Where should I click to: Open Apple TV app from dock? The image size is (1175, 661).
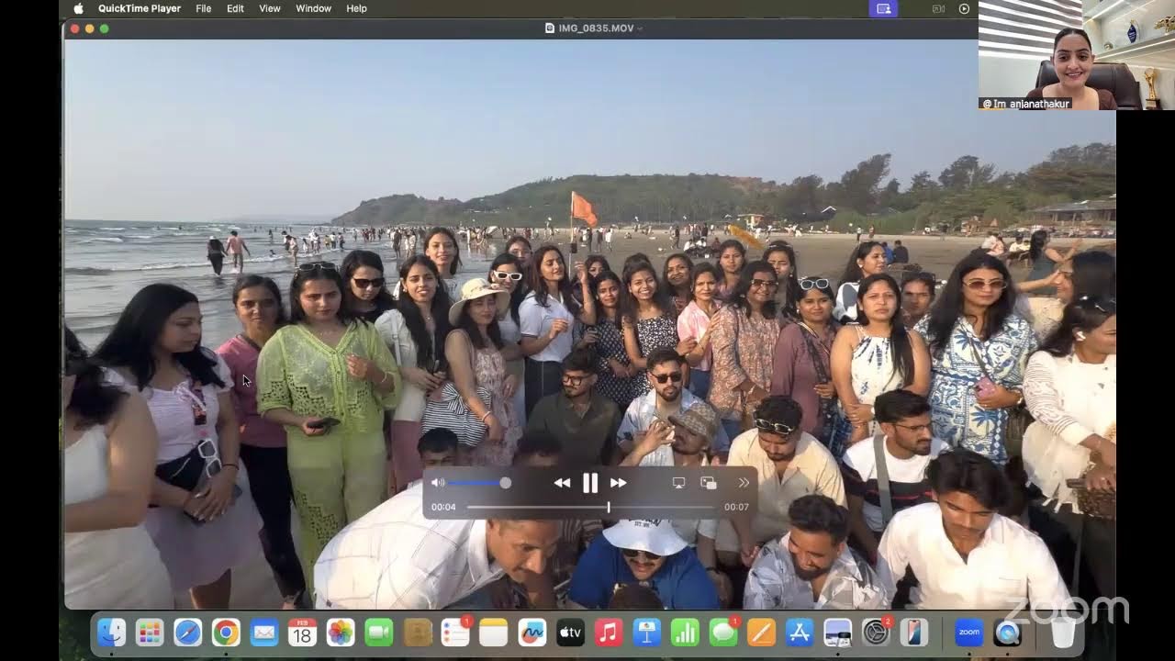[570, 632]
